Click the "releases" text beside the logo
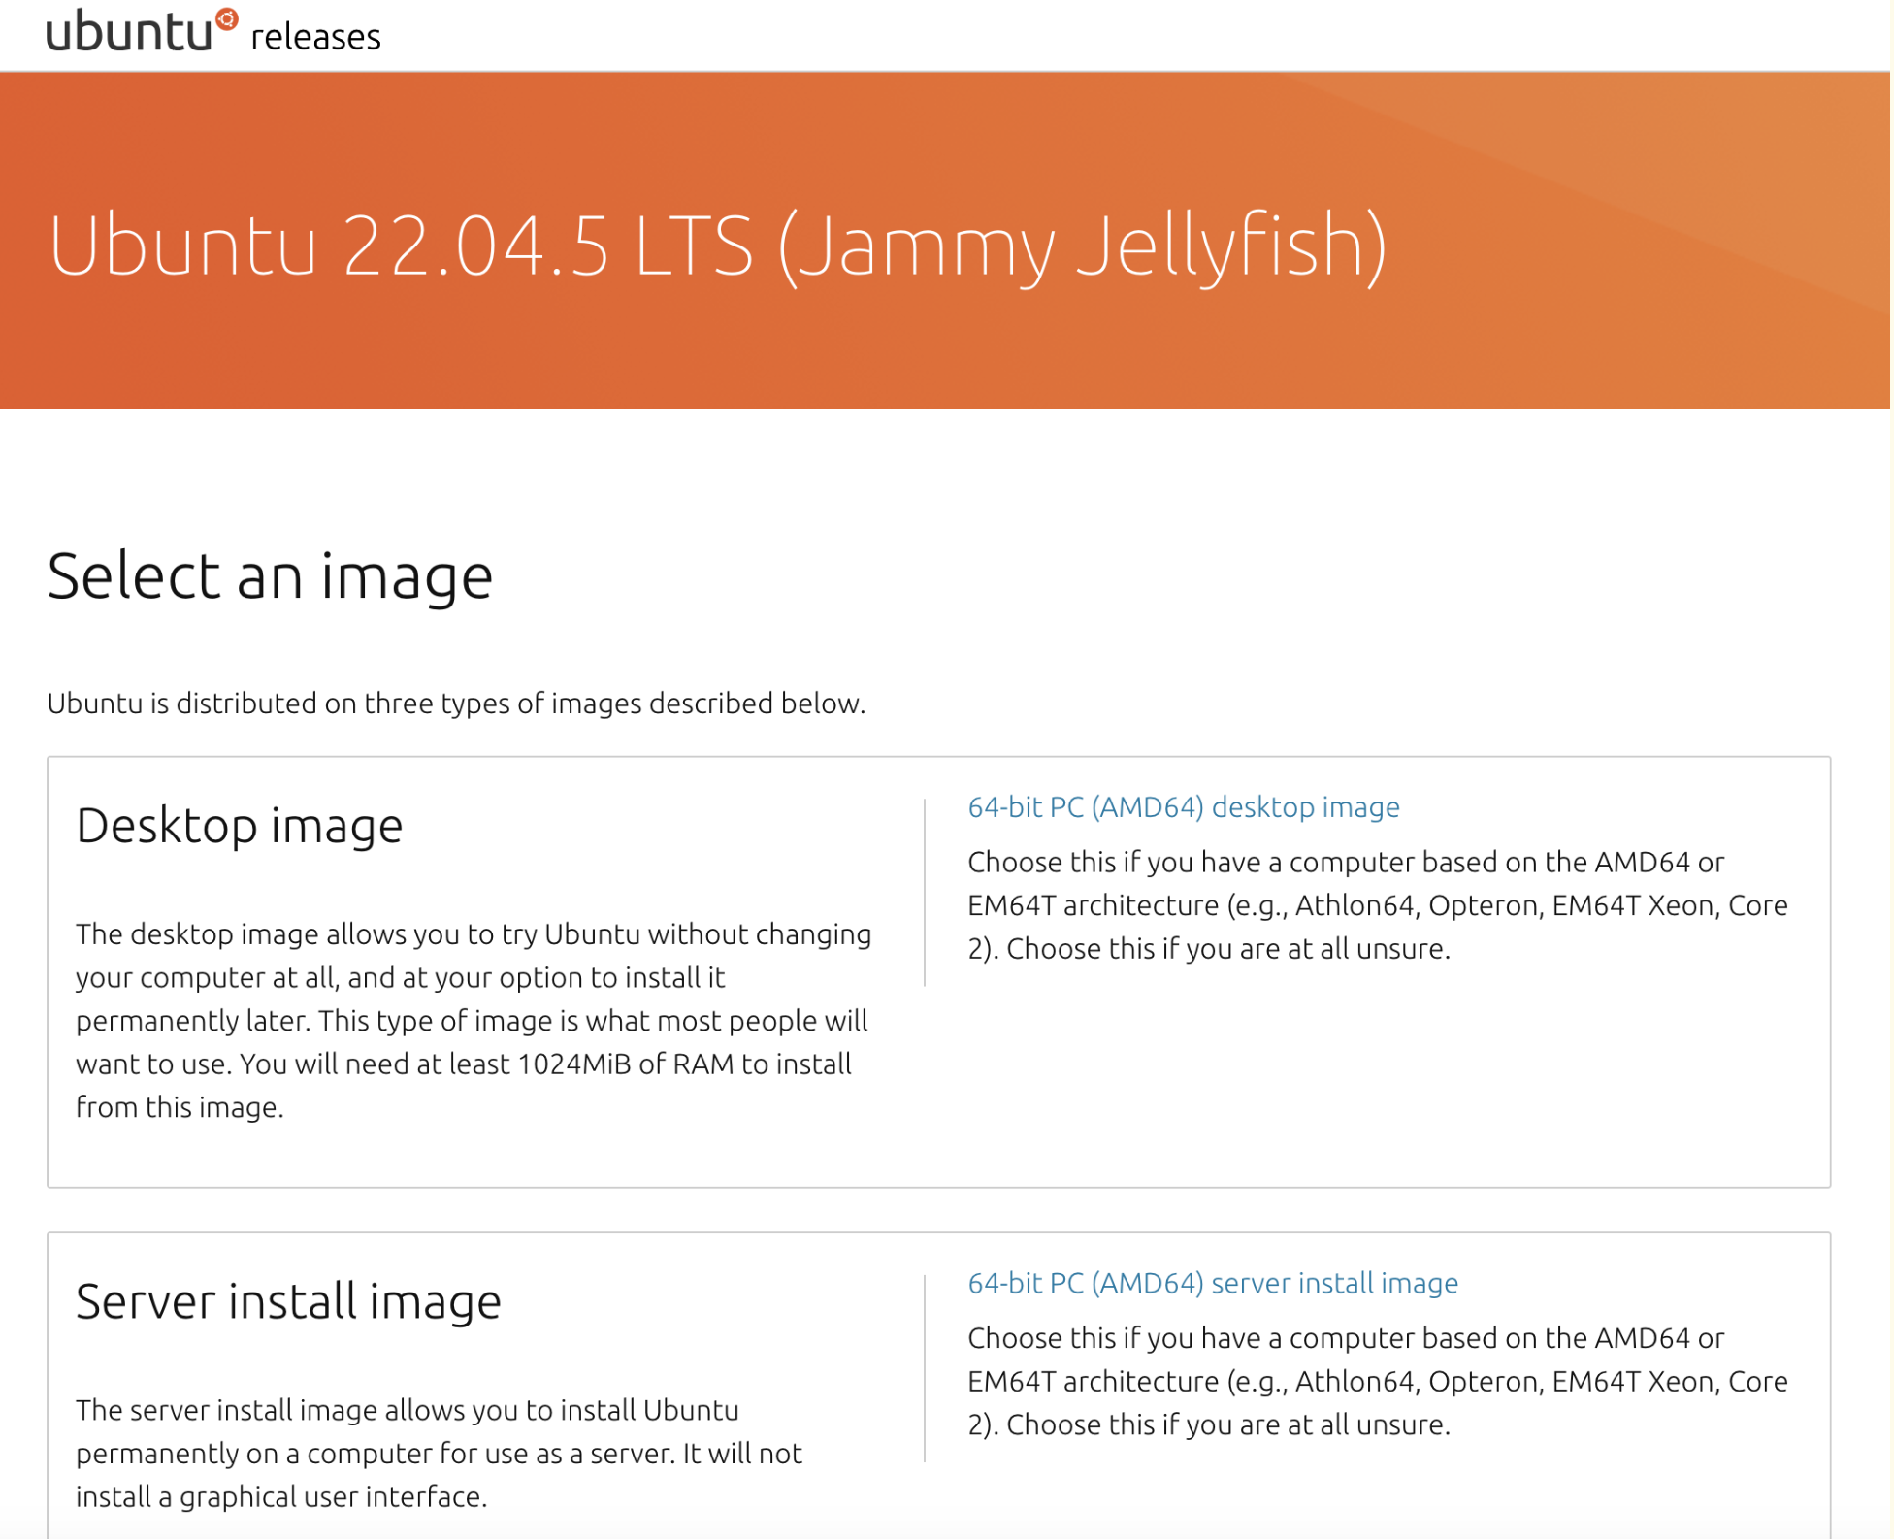The height and width of the screenshot is (1539, 1894). (x=315, y=37)
